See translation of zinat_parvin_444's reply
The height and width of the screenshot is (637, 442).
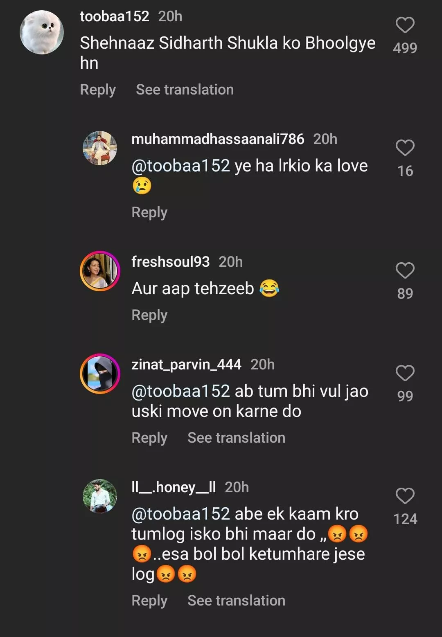click(x=236, y=438)
